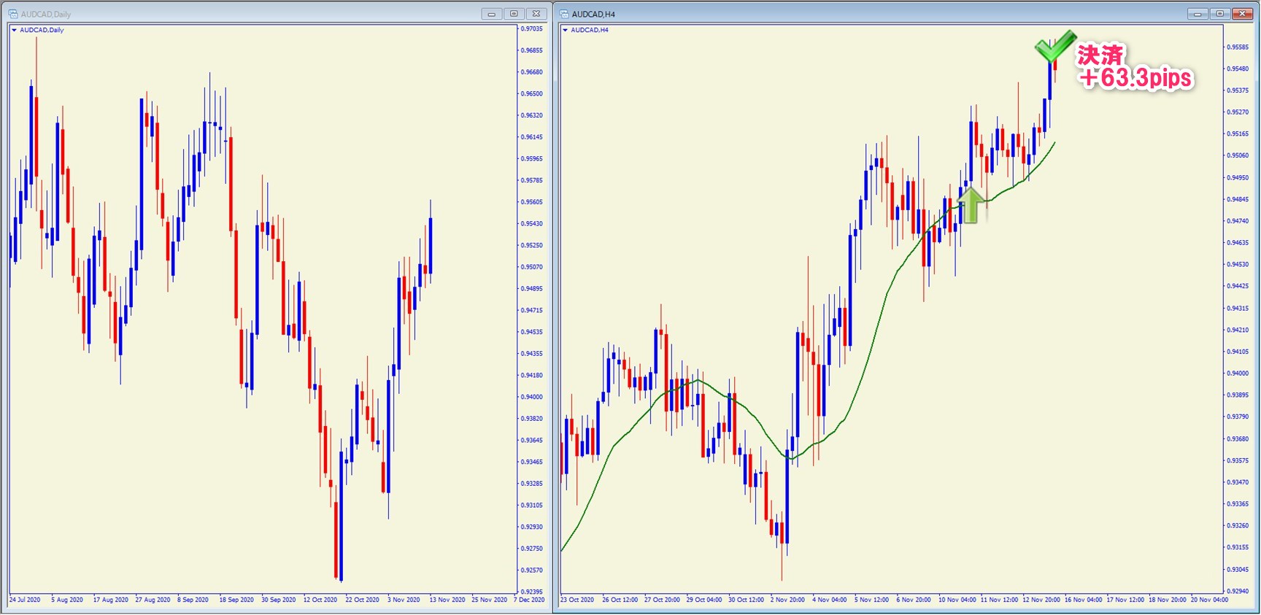Screen dimensions: 1261x615
Task: Click the 0.92395 price on the Daily scale
Action: point(532,592)
